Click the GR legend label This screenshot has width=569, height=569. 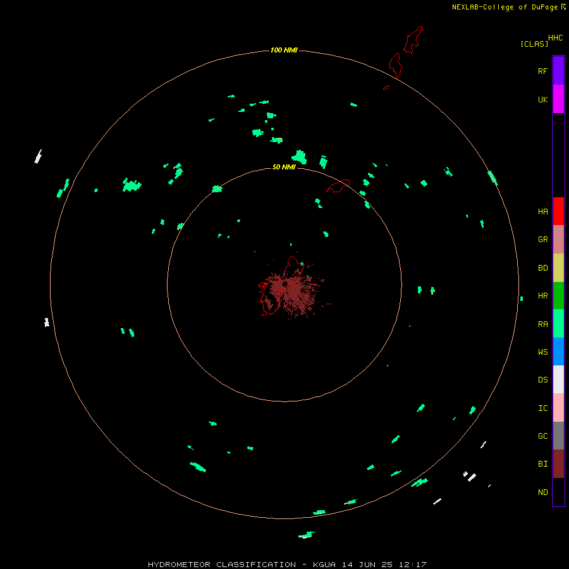click(542, 240)
